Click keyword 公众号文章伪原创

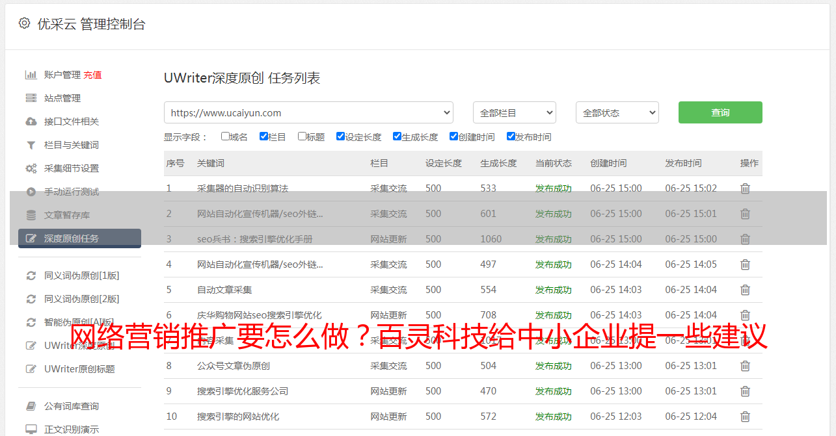[x=234, y=366]
